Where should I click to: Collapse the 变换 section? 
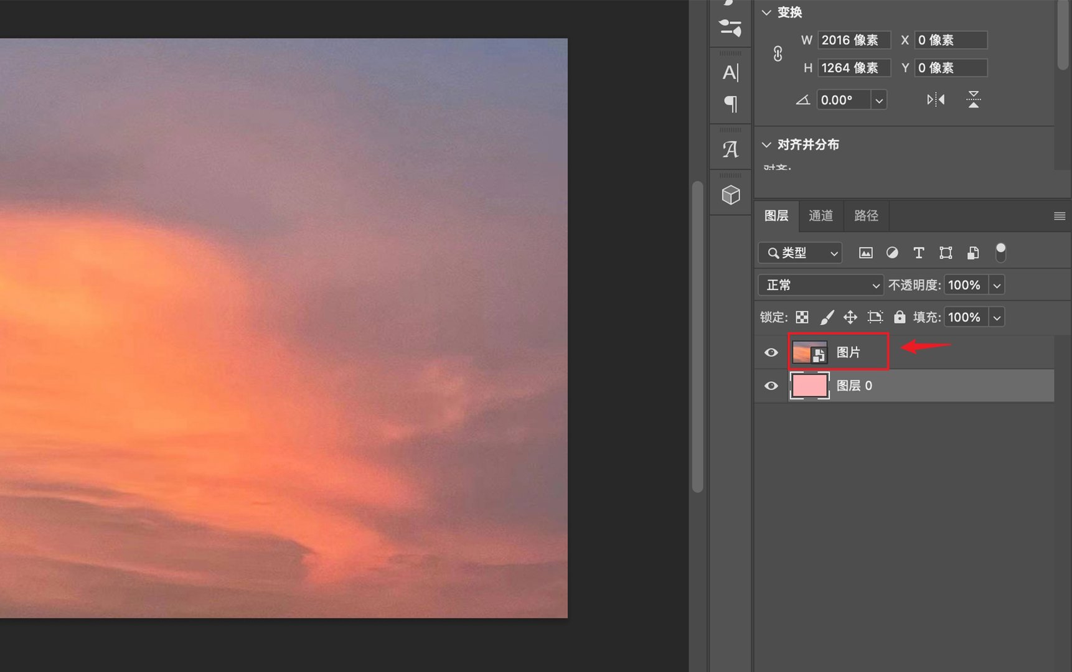tap(767, 11)
